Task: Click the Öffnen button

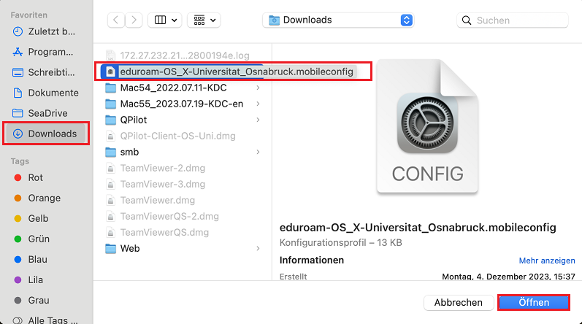Action: tap(534, 303)
